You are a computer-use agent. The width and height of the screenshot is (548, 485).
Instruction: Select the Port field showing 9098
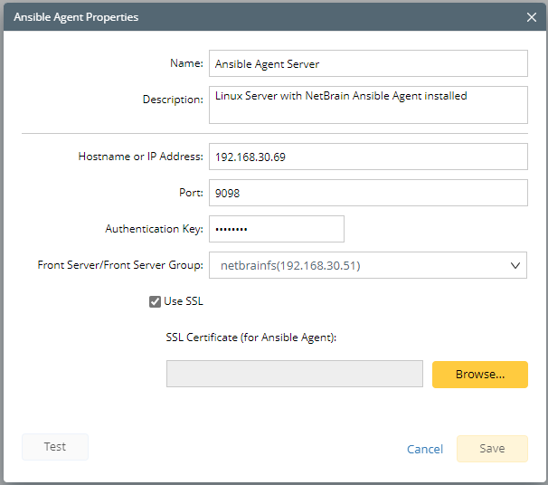click(x=367, y=193)
